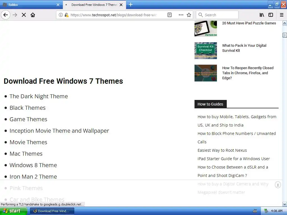The image size is (287, 215).
Task: Open The Dark Night Theme link
Action: 39,96
